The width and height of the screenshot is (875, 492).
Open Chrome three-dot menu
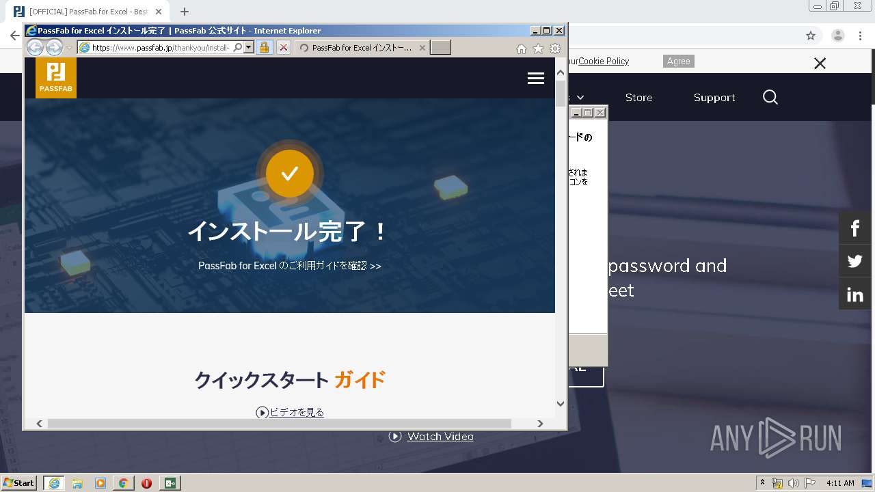pos(861,36)
